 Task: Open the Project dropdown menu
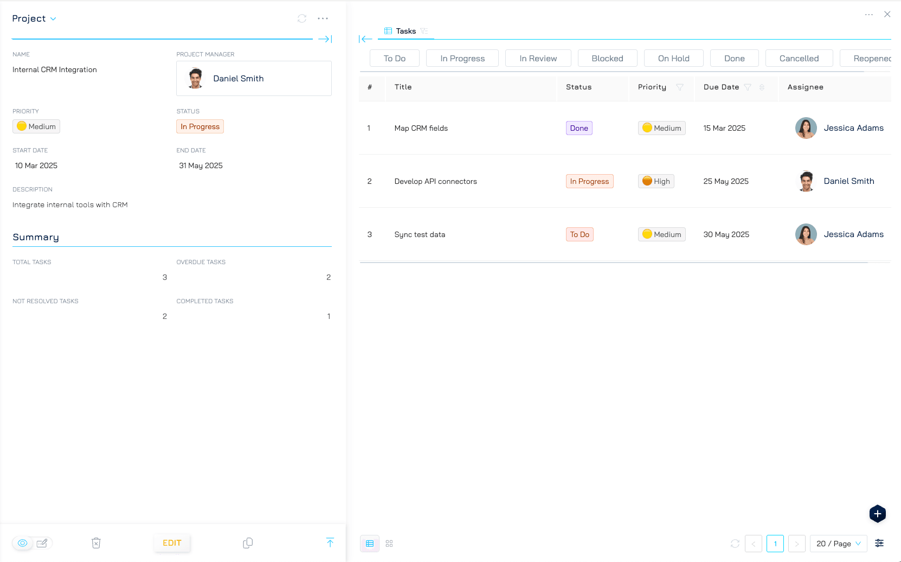34,18
